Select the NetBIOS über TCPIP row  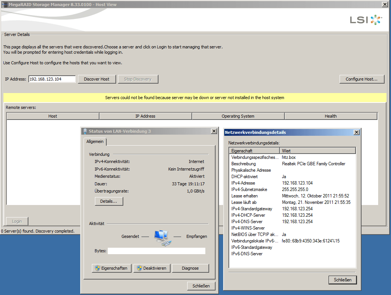292,234
